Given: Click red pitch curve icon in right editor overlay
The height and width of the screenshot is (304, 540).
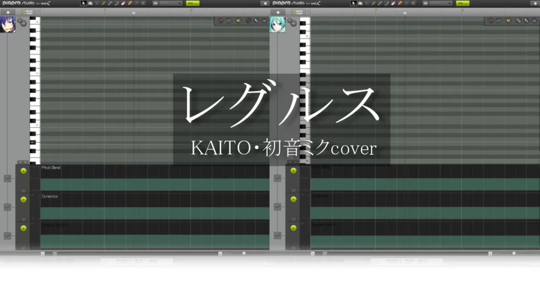Looking at the screenshot, I should (490, 21).
